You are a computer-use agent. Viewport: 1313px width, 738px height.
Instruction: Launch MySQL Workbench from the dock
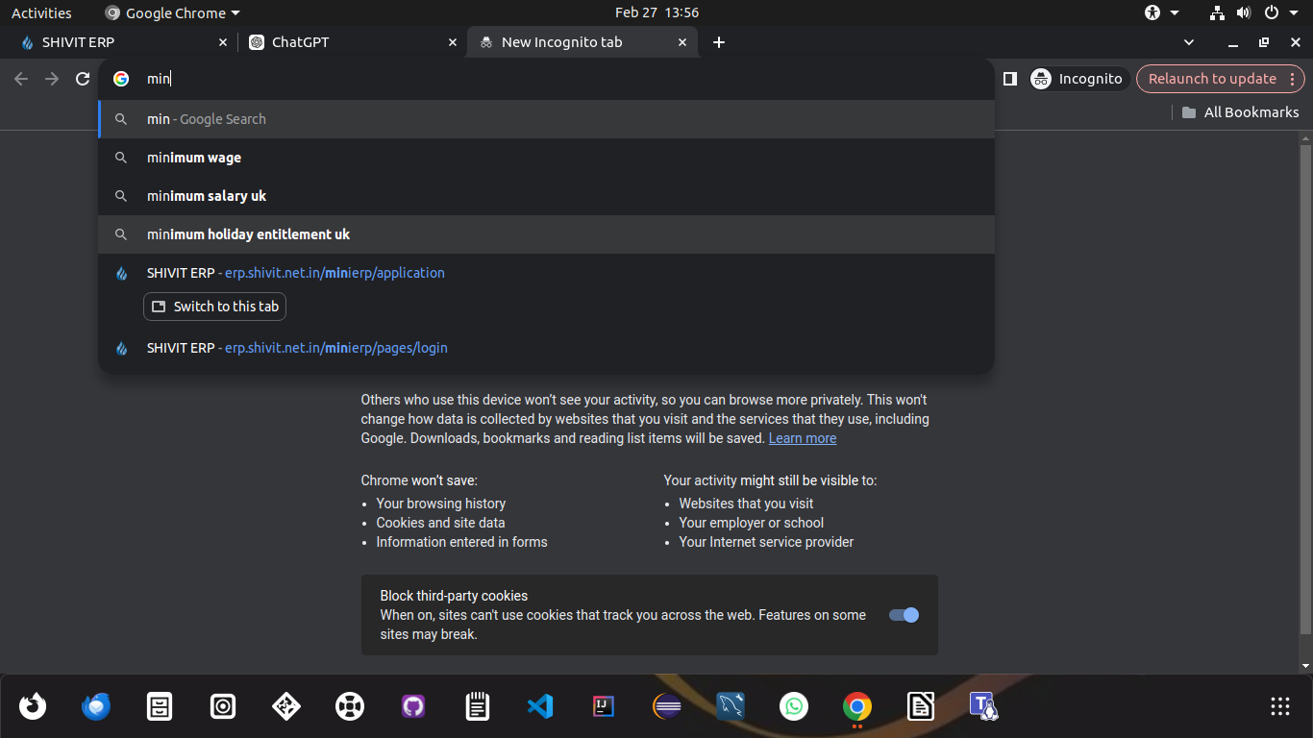(731, 707)
